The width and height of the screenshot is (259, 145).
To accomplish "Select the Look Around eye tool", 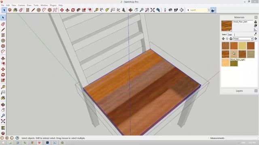I will click(170, 10).
